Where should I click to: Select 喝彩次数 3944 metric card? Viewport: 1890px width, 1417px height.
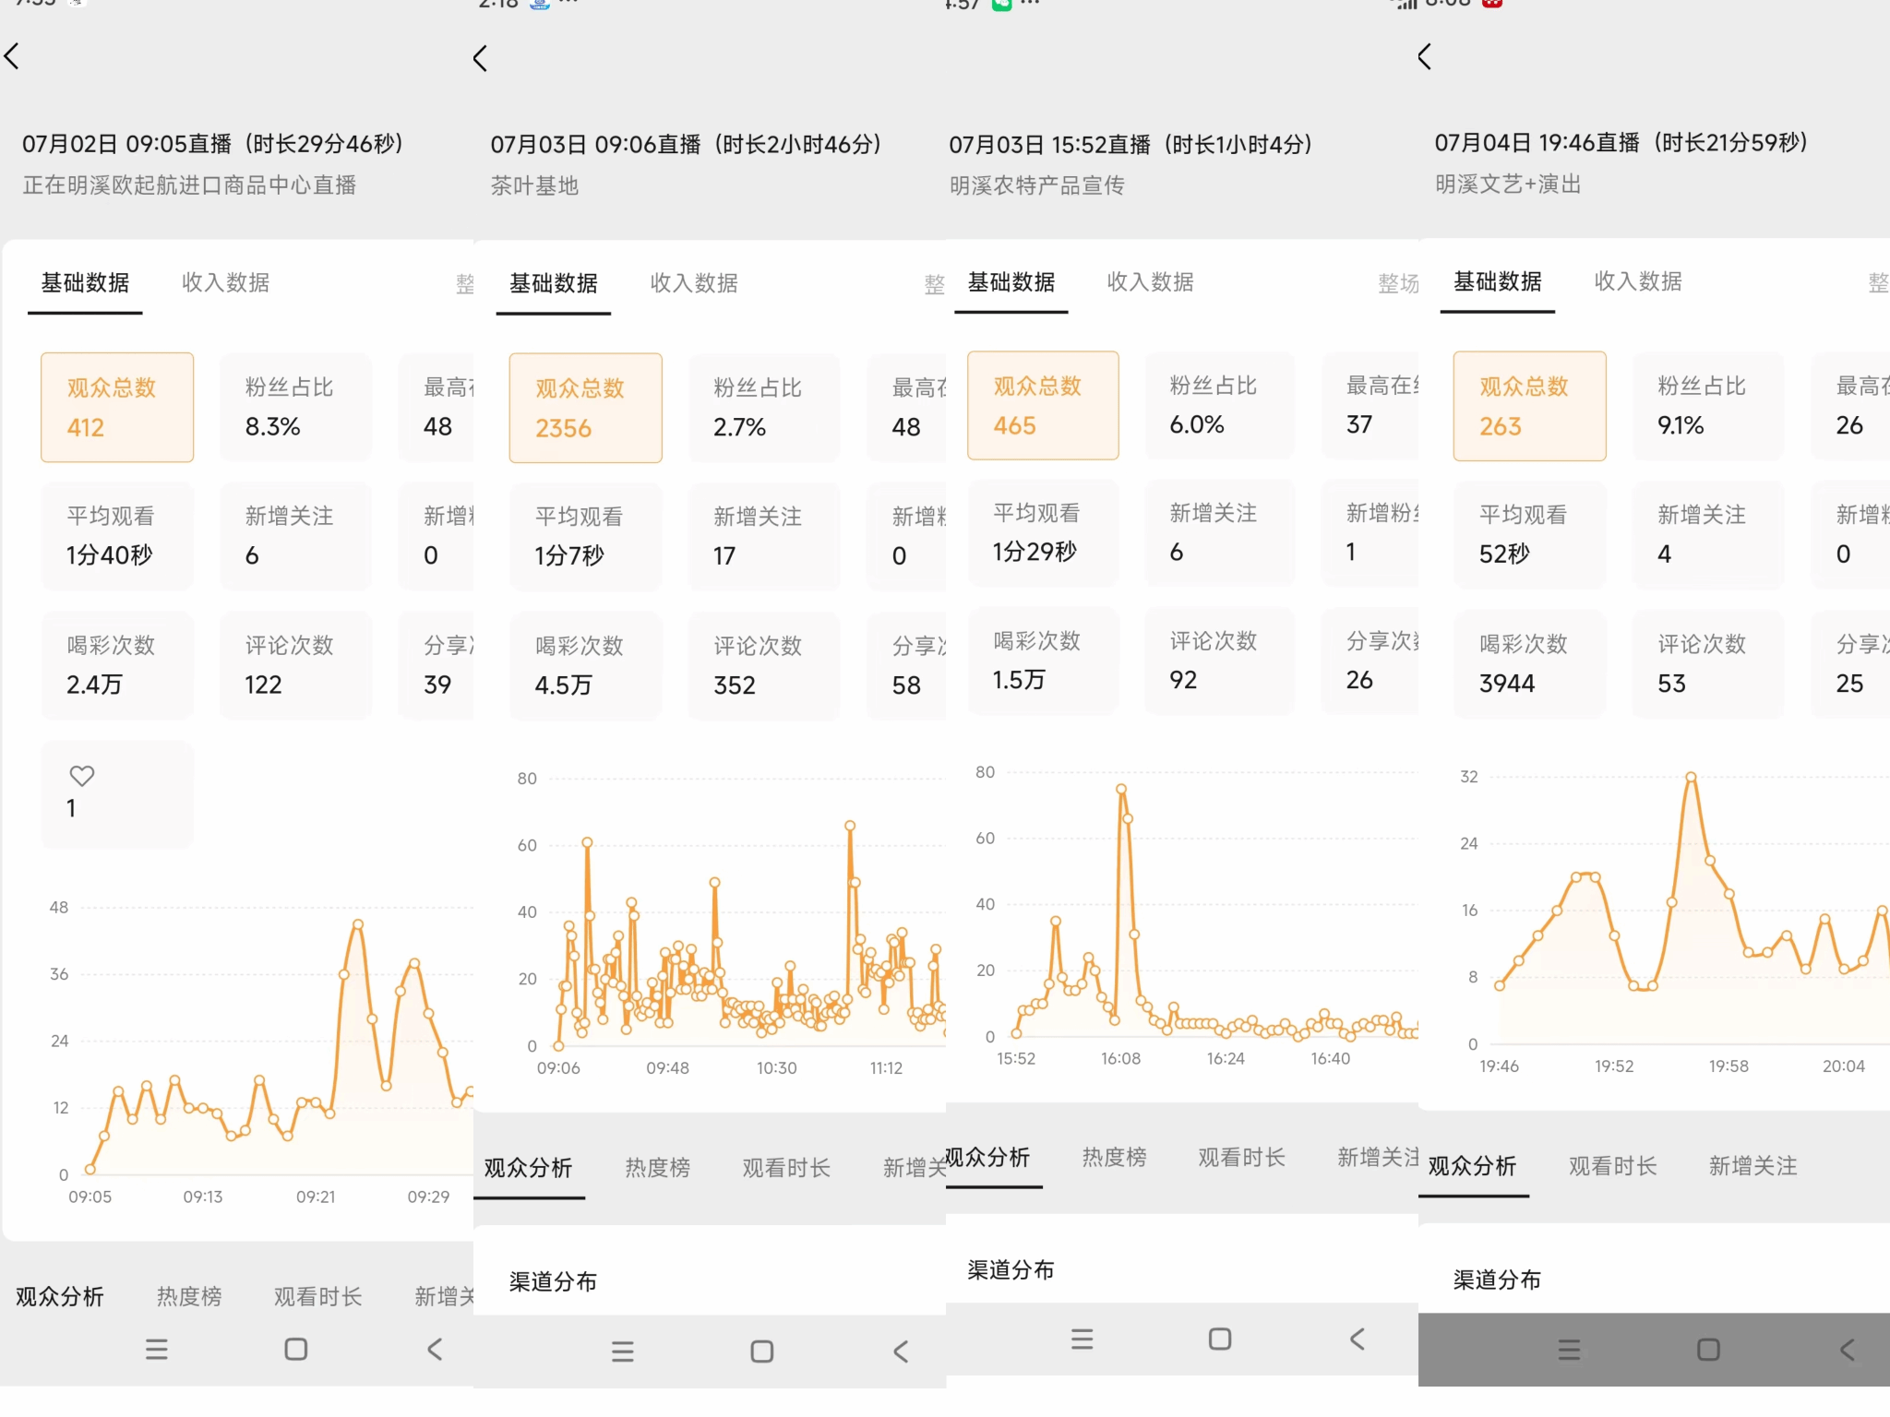1529,664
